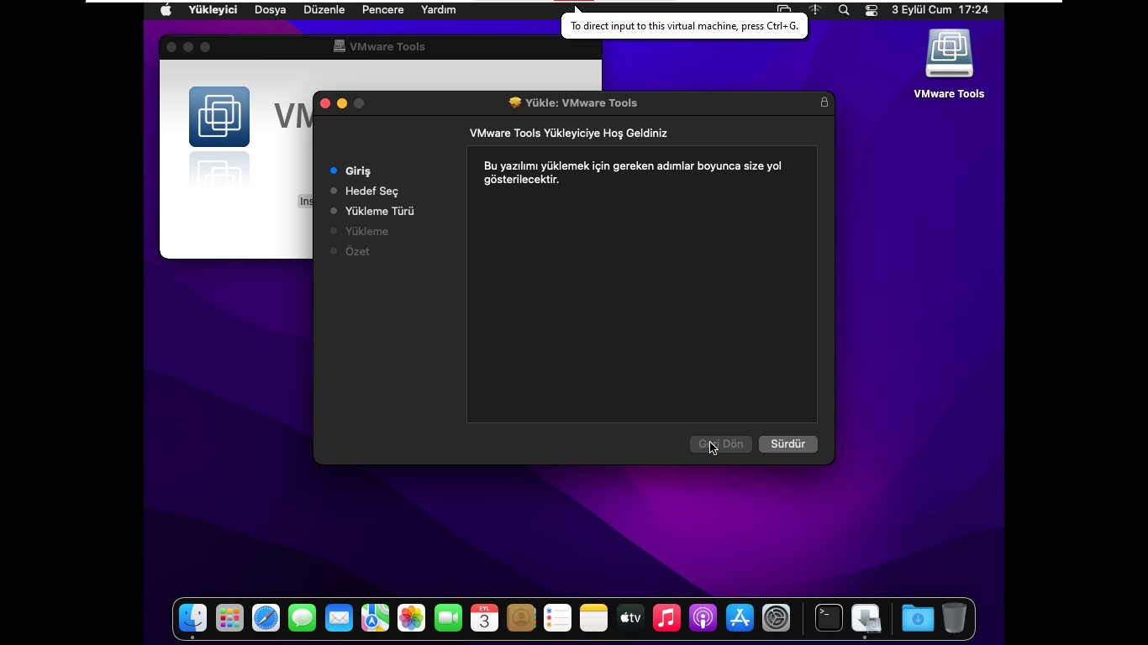Open the Pencere menu
This screenshot has width=1148, height=645.
click(x=383, y=10)
